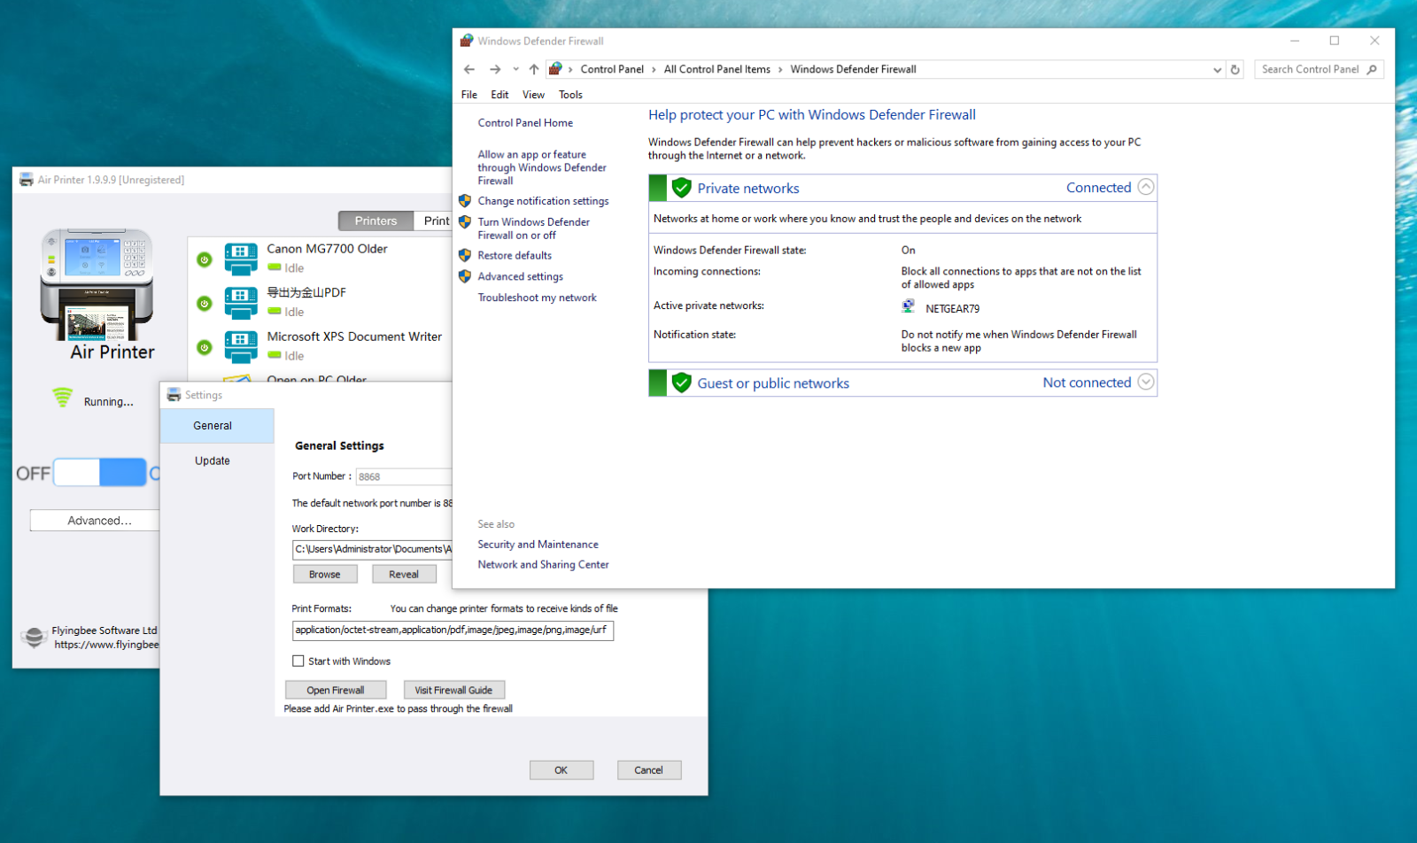This screenshot has height=843, width=1417.
Task: Expand breadcrumb arrow after Control Panel
Action: click(654, 69)
